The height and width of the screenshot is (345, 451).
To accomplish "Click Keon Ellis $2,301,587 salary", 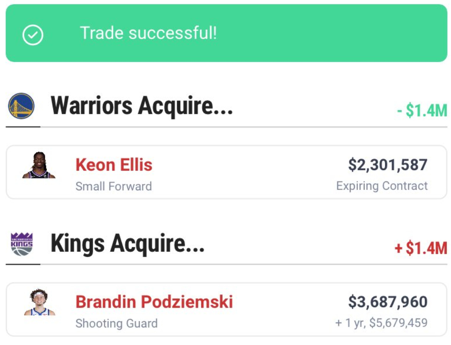I will click(388, 165).
